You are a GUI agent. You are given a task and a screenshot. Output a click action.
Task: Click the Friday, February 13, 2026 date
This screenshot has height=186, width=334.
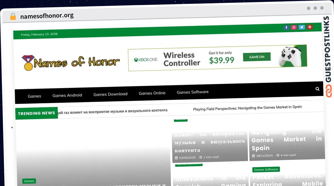[39, 34]
